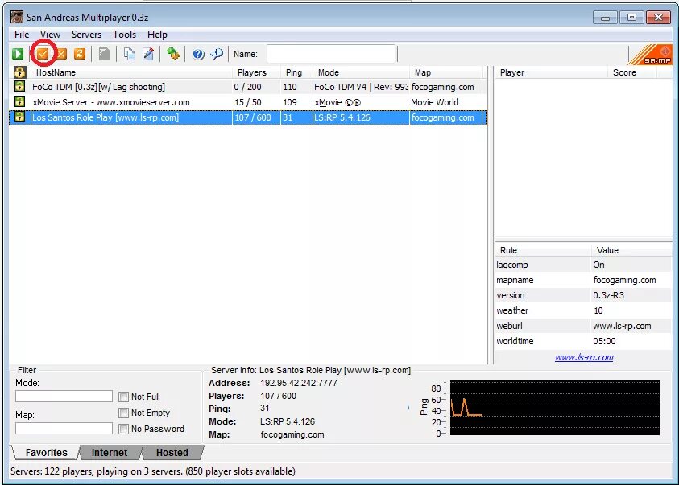
Task: Click the address 192.95.42.242:7777 text
Action: coord(298,383)
